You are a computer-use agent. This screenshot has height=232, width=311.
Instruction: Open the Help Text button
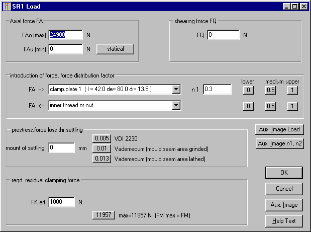[284, 221]
